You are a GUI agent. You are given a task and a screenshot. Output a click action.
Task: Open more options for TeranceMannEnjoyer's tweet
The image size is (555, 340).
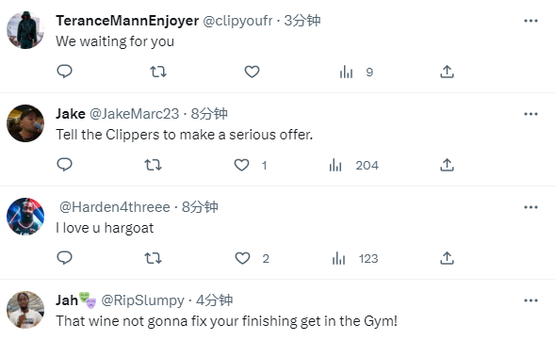point(531,21)
